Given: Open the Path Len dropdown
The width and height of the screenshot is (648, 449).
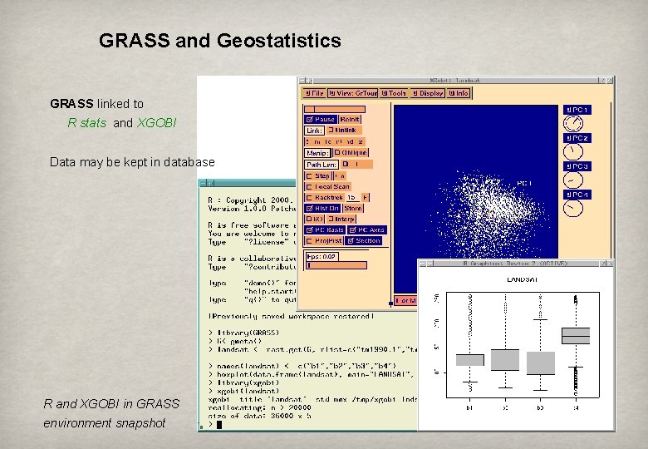Looking at the screenshot, I should click(x=356, y=165).
